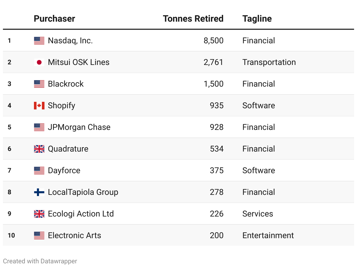Click the 8,500 tonnes value for Nasdaq
357x268 pixels.
[213, 41]
